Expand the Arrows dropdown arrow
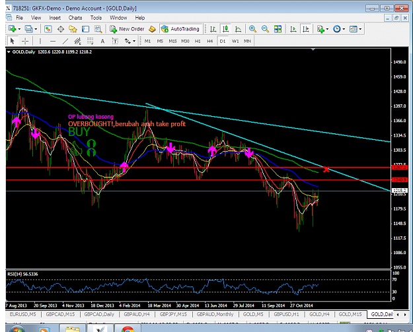Image resolution: width=413 pixels, height=332 pixels. point(134,41)
